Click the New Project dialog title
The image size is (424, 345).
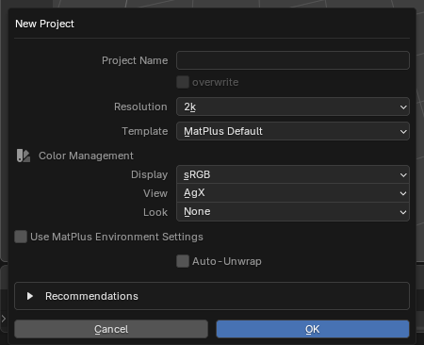44,24
